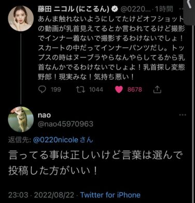
Task: Click the 8678 likes count
Action: pyautogui.click(x=135, y=90)
